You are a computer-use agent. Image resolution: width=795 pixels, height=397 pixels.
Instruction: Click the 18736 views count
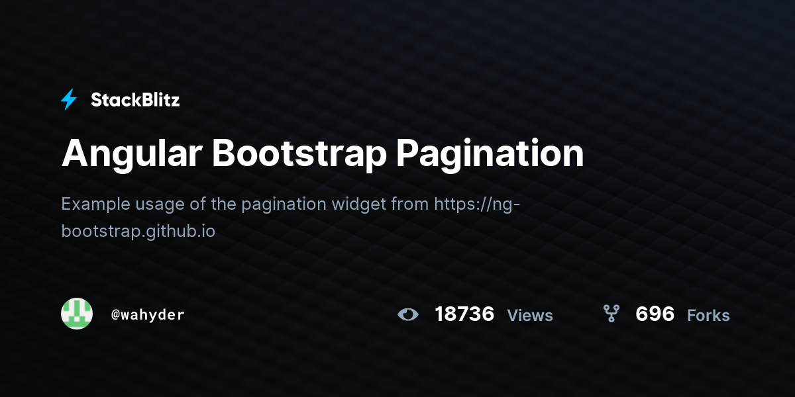[x=464, y=314]
